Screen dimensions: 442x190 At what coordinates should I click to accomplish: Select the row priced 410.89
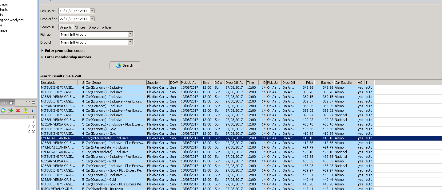207,134
